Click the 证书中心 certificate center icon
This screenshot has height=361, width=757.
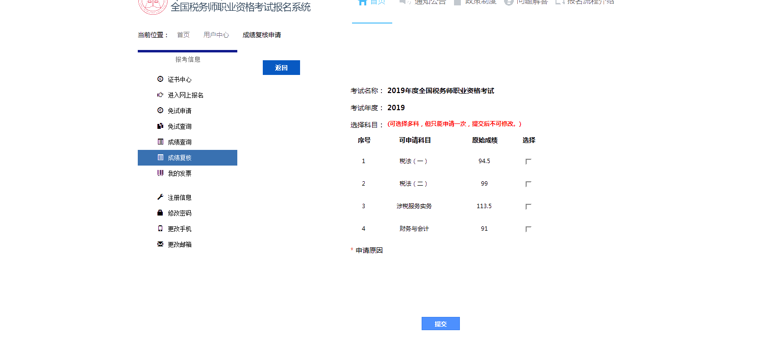point(160,79)
